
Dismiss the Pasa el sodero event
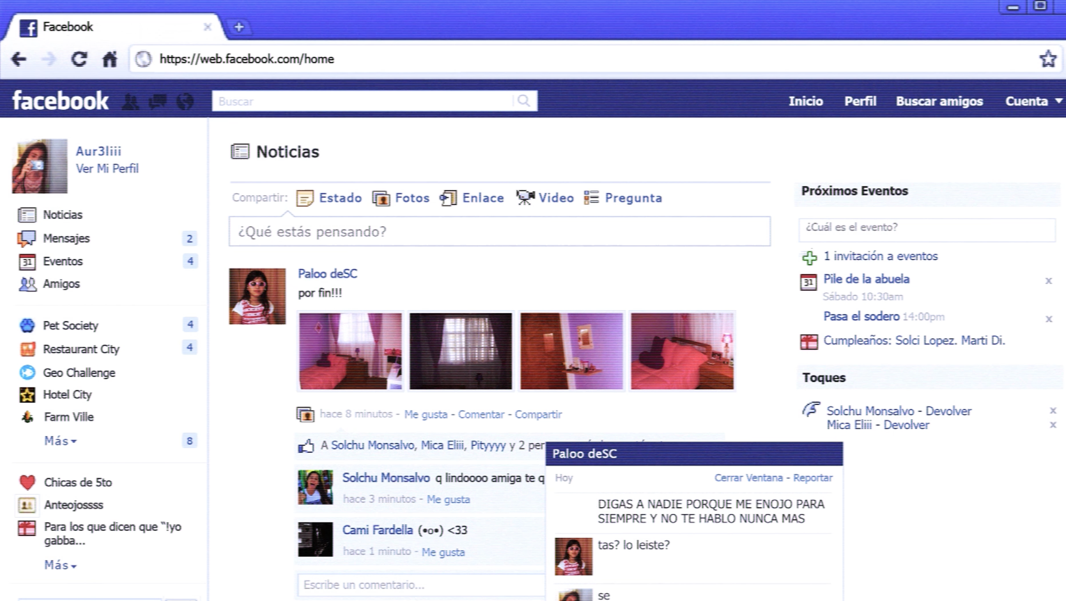pos(1049,319)
